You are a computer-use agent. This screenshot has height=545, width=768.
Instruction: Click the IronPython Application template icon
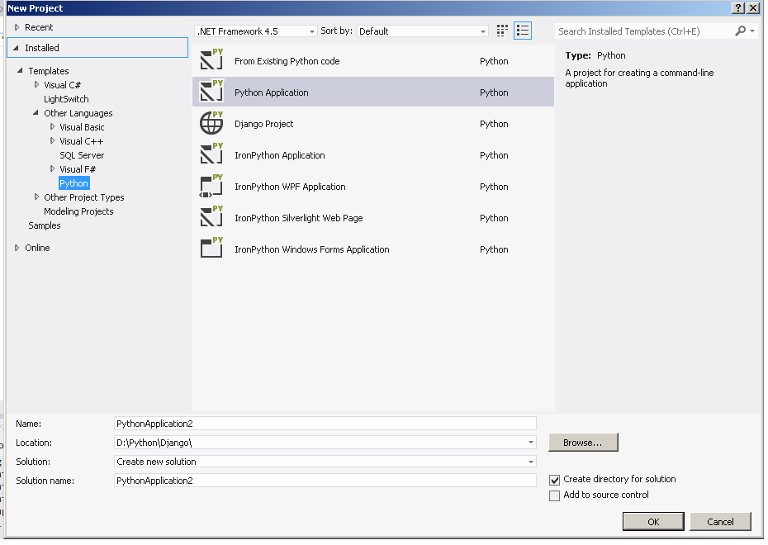pyautogui.click(x=211, y=154)
